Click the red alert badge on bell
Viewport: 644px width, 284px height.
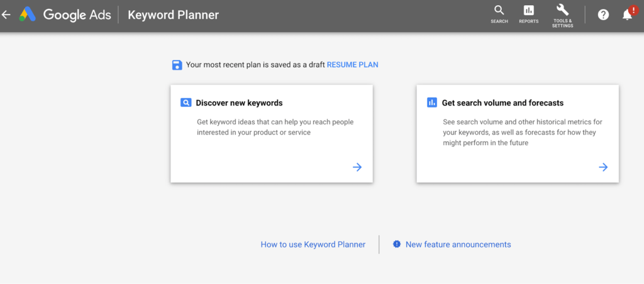[x=634, y=10]
